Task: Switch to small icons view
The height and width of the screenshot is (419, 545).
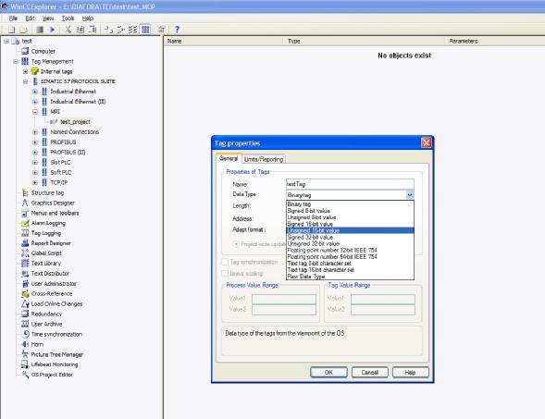Action: (120, 30)
